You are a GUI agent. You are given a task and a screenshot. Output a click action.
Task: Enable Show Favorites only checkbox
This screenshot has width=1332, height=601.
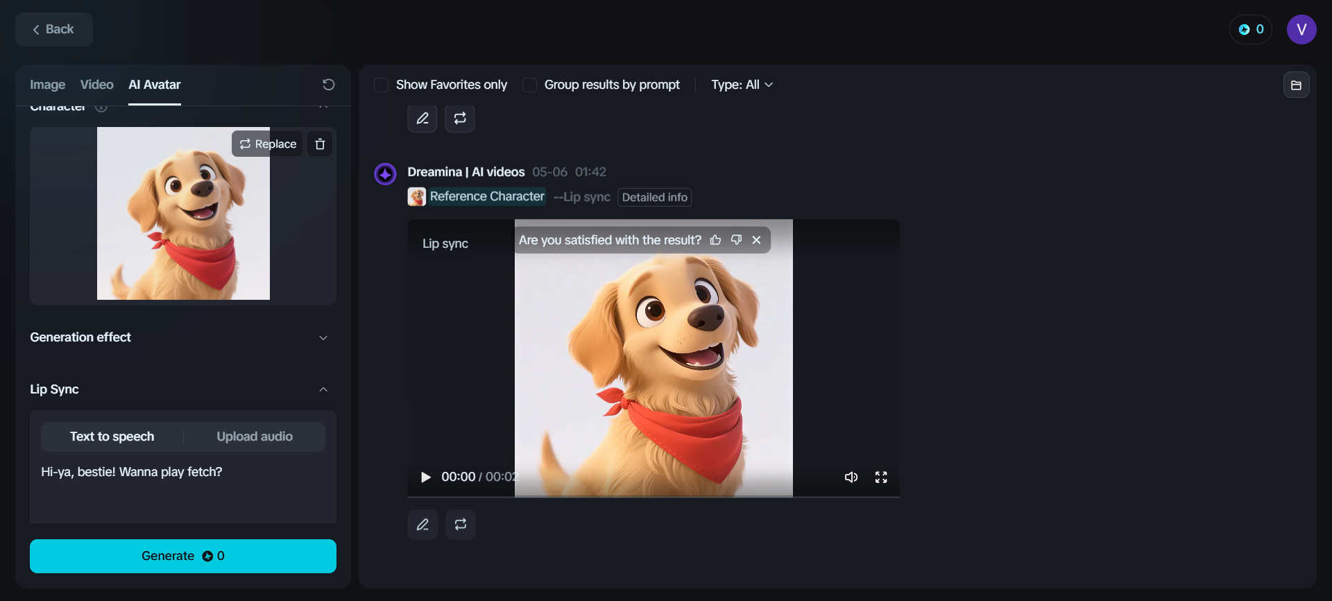pos(381,85)
